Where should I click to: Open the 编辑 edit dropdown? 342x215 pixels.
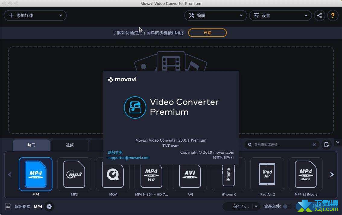(x=216, y=15)
